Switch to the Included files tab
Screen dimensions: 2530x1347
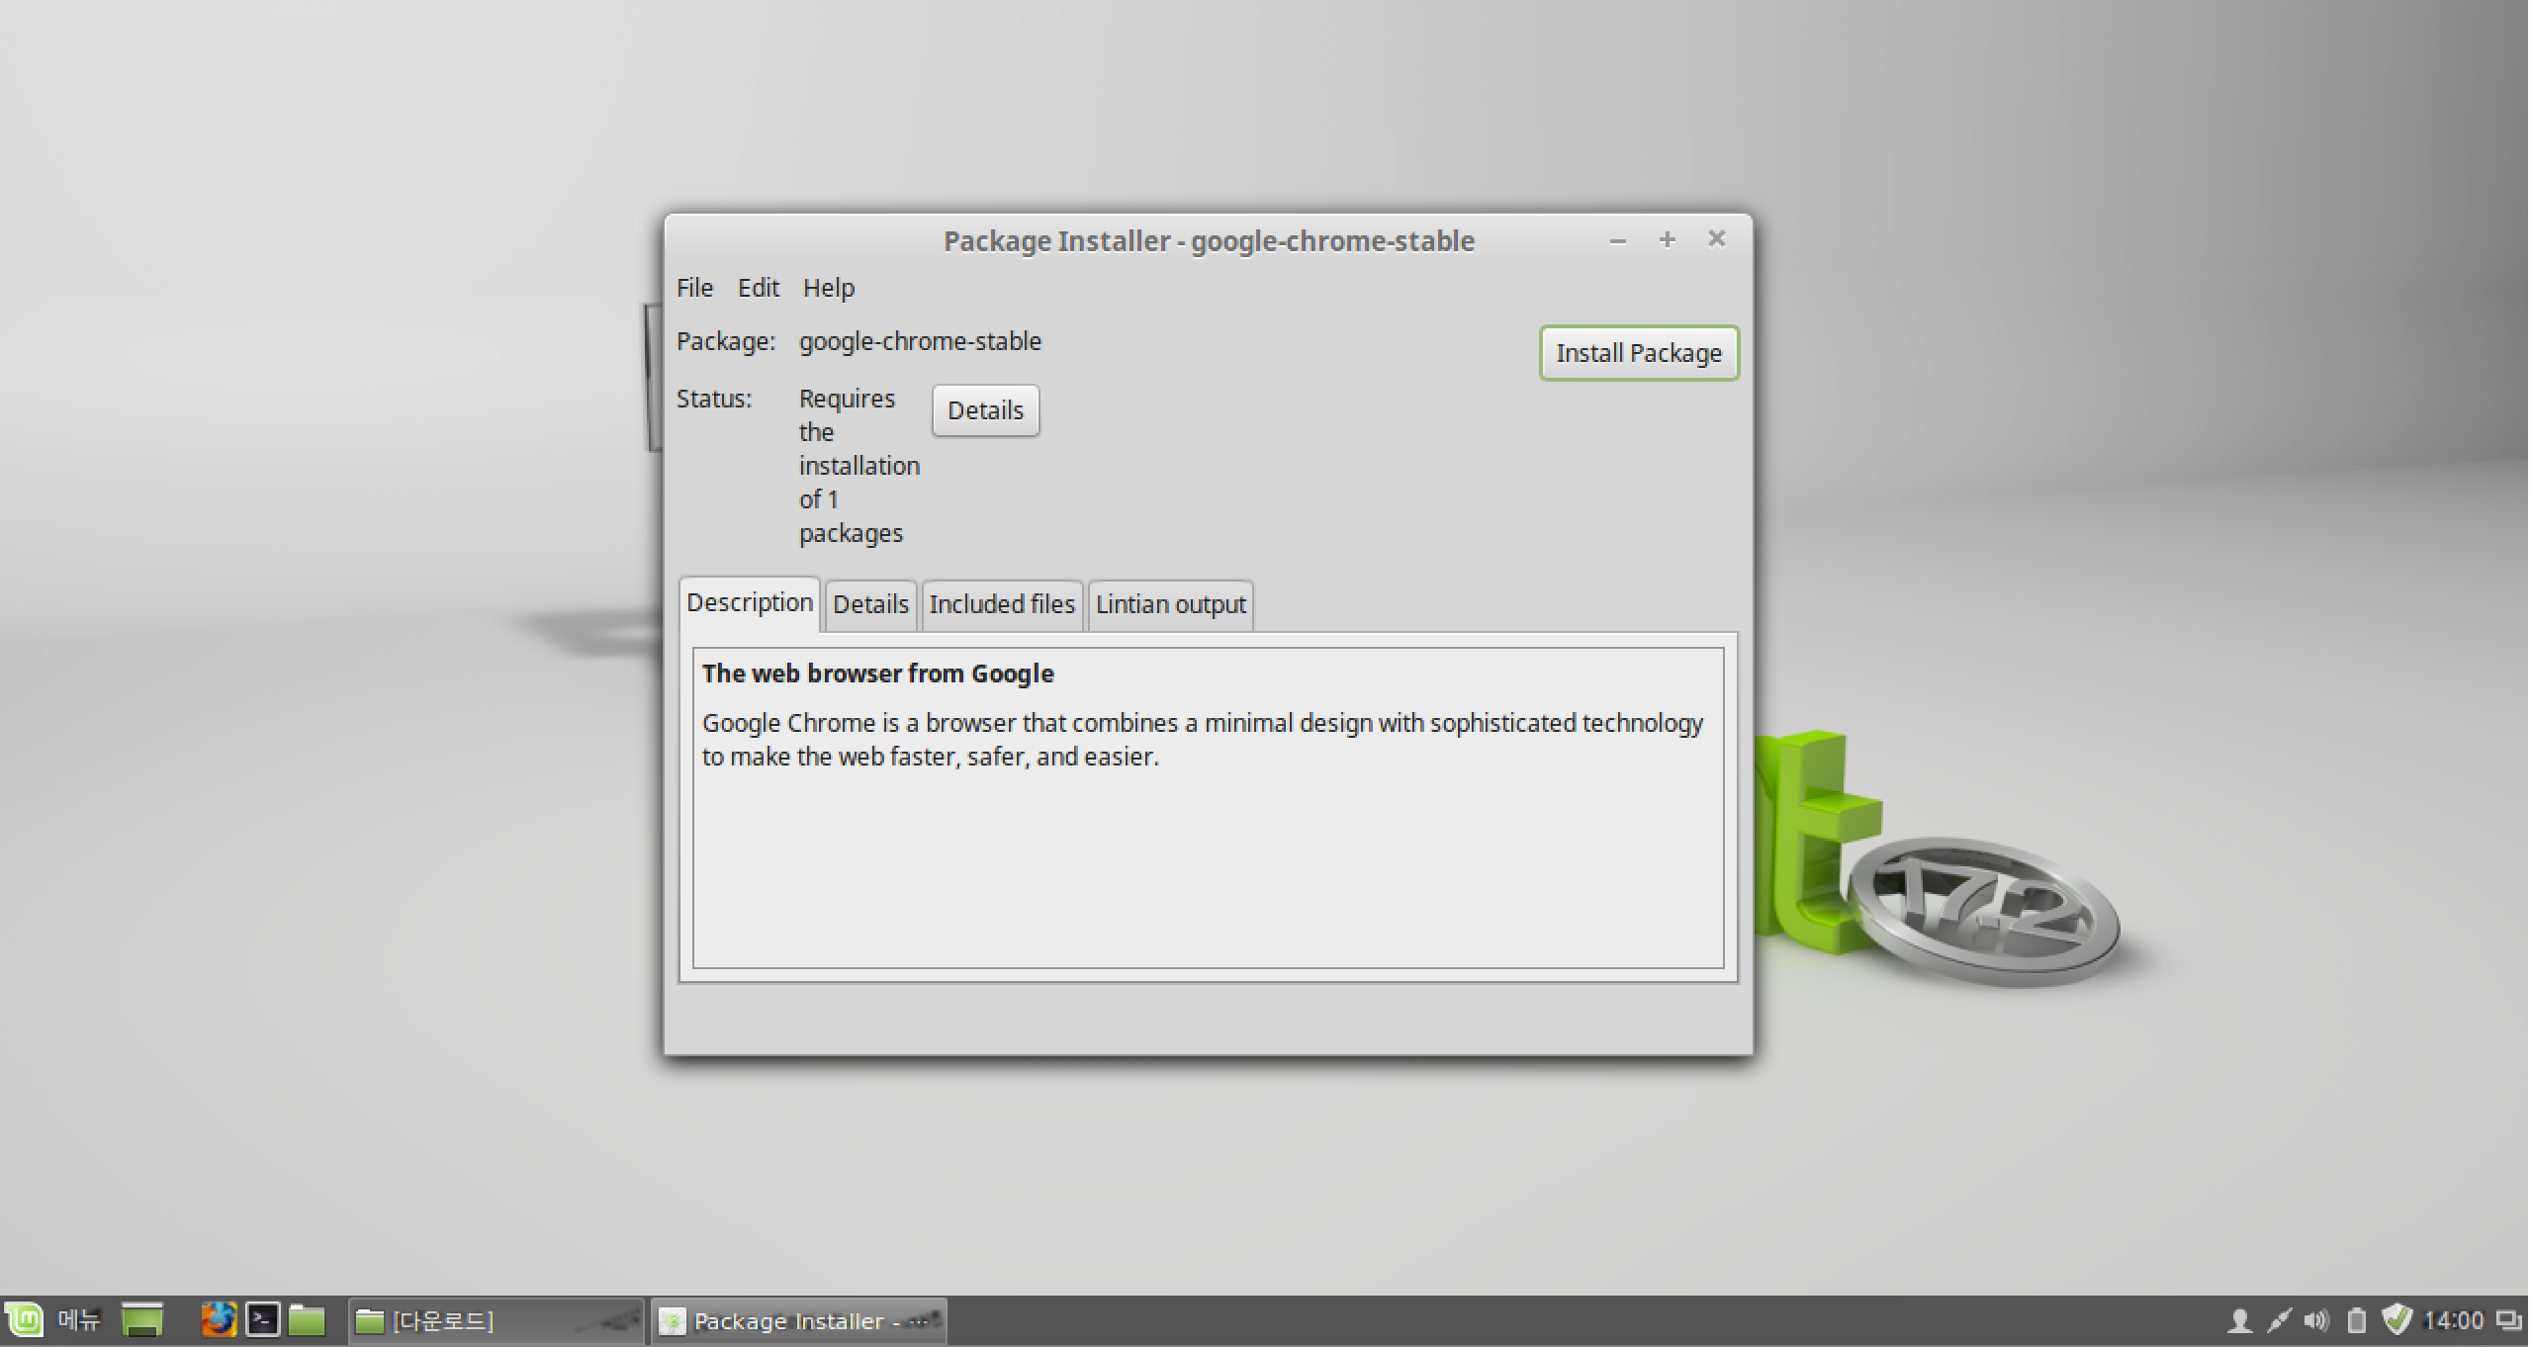(1002, 604)
